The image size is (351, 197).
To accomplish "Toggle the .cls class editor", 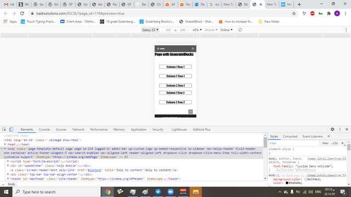I will [x=335, y=143].
